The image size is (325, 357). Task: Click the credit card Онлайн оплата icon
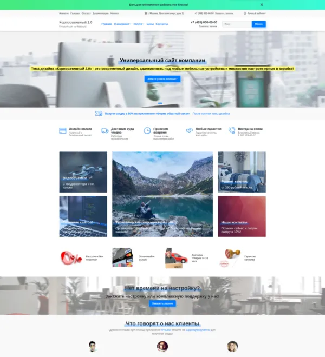coord(63,130)
